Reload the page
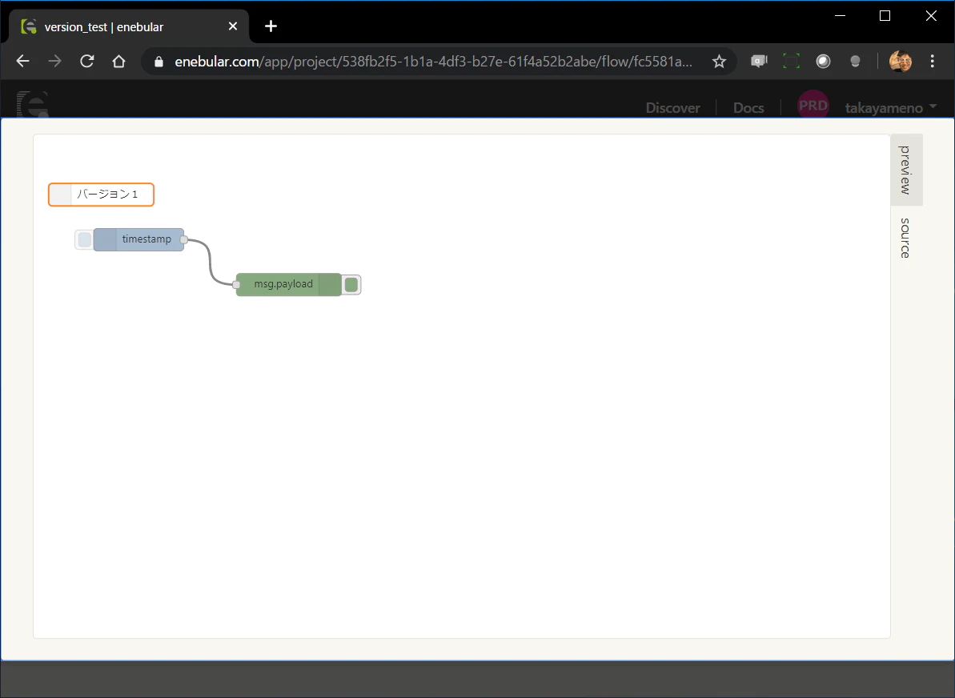The height and width of the screenshot is (698, 955). (87, 61)
